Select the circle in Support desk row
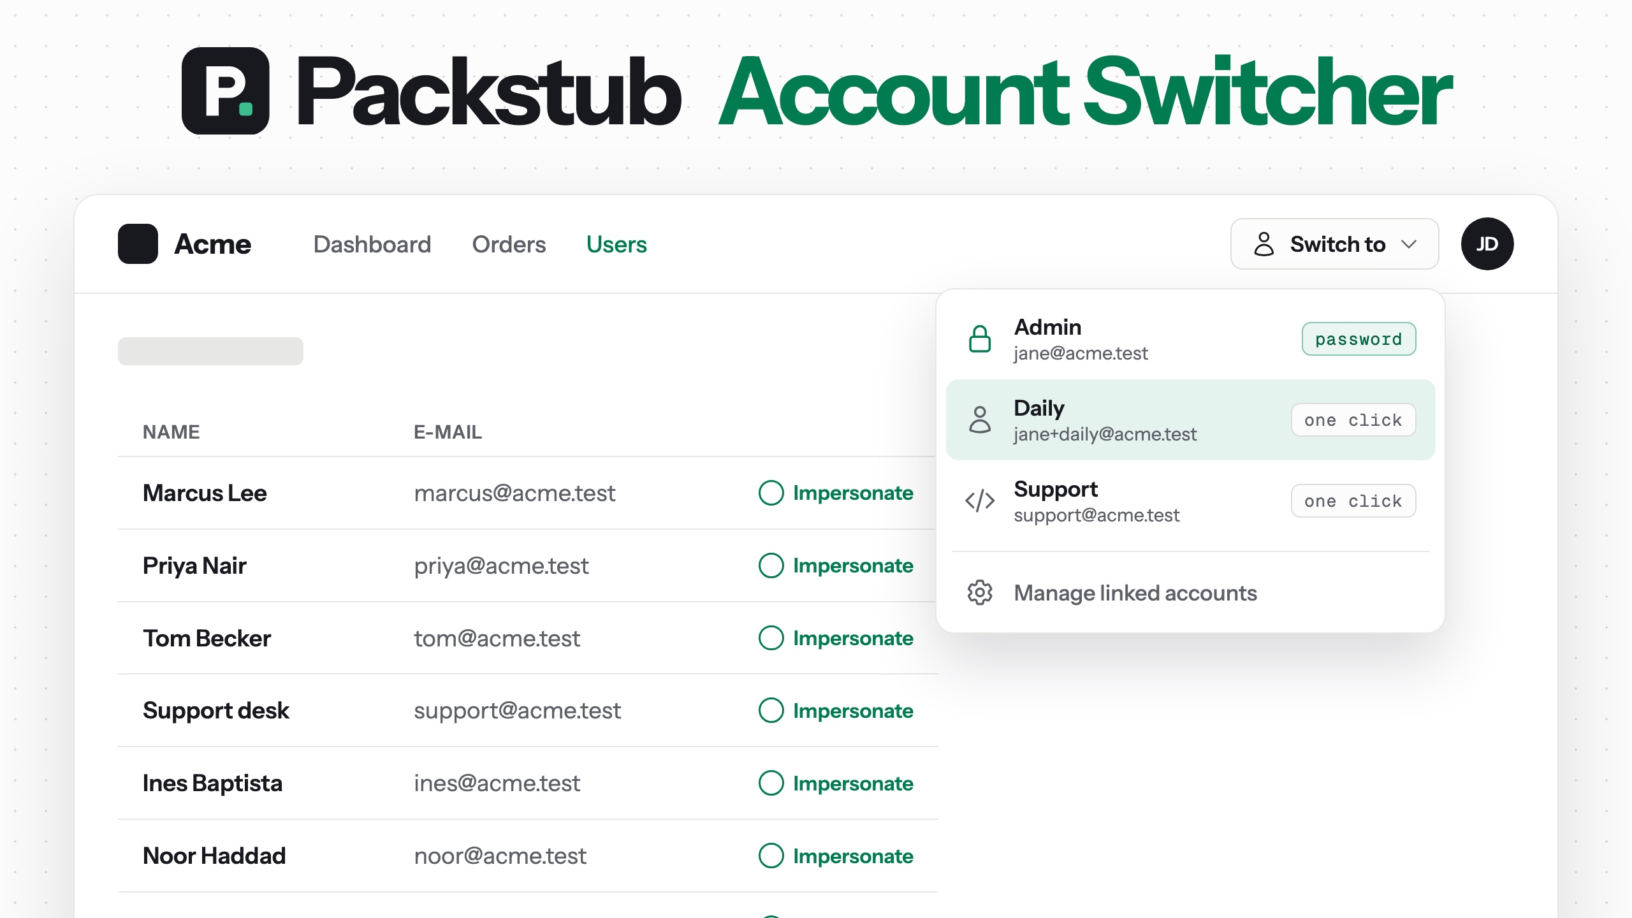 pos(771,710)
